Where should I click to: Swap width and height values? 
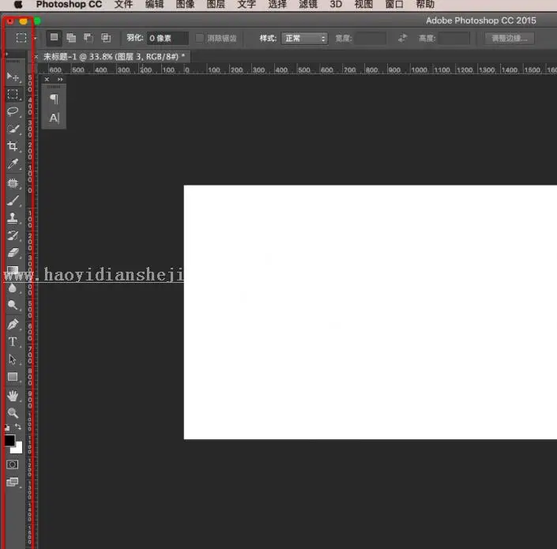click(402, 38)
